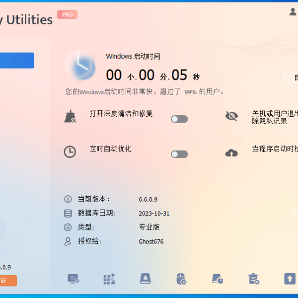Image resolution: width=298 pixels, height=298 pixels.
Task: Click the Utilities application title
Action: pos(29,19)
